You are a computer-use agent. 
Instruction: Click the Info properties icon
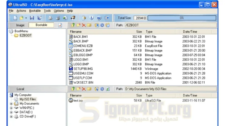click(91, 18)
